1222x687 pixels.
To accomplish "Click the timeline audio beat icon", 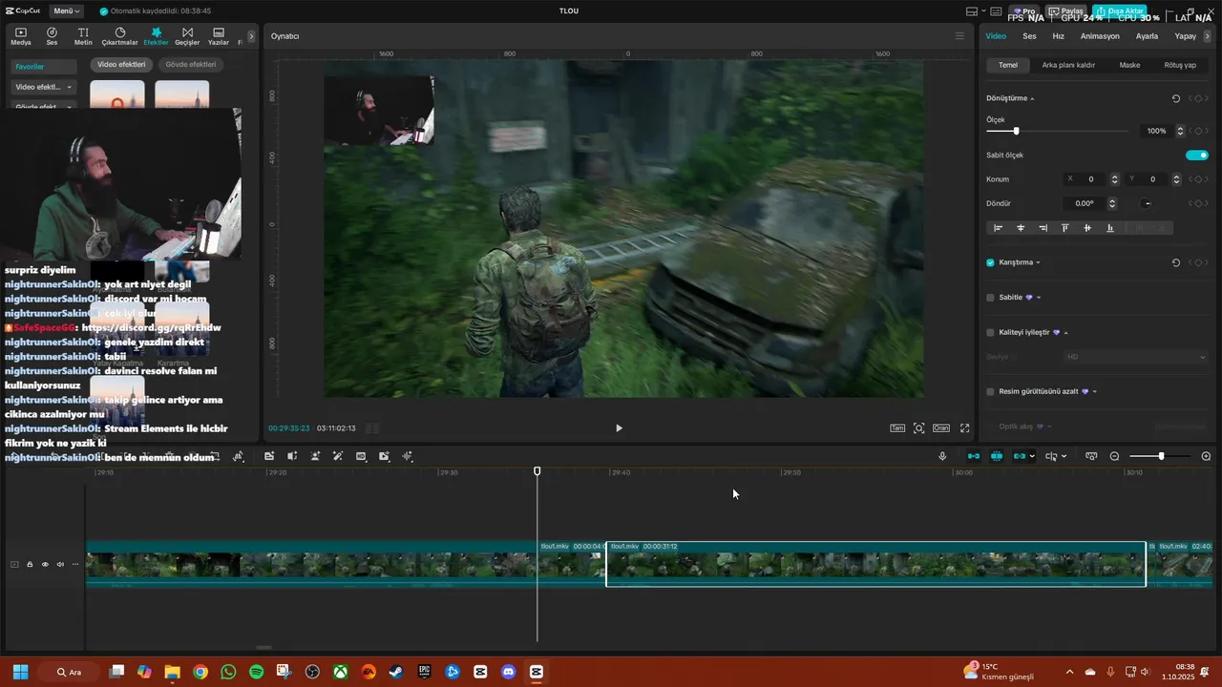I will (407, 456).
